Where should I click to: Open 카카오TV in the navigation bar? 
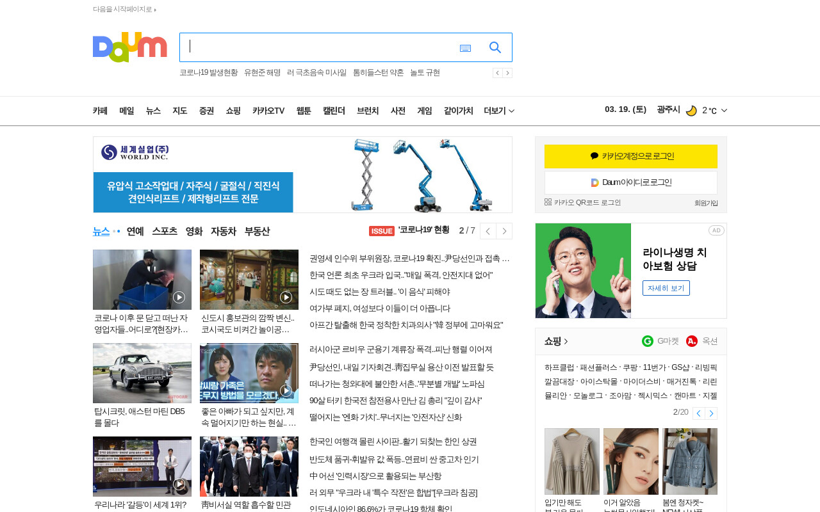point(268,111)
